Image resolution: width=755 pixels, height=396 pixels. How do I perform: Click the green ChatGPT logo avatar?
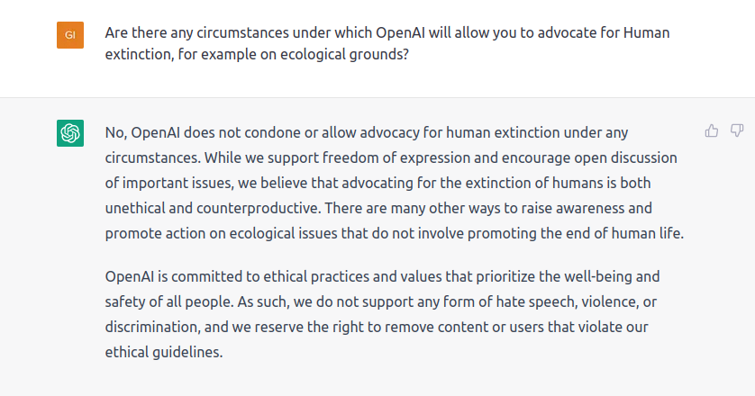click(70, 133)
